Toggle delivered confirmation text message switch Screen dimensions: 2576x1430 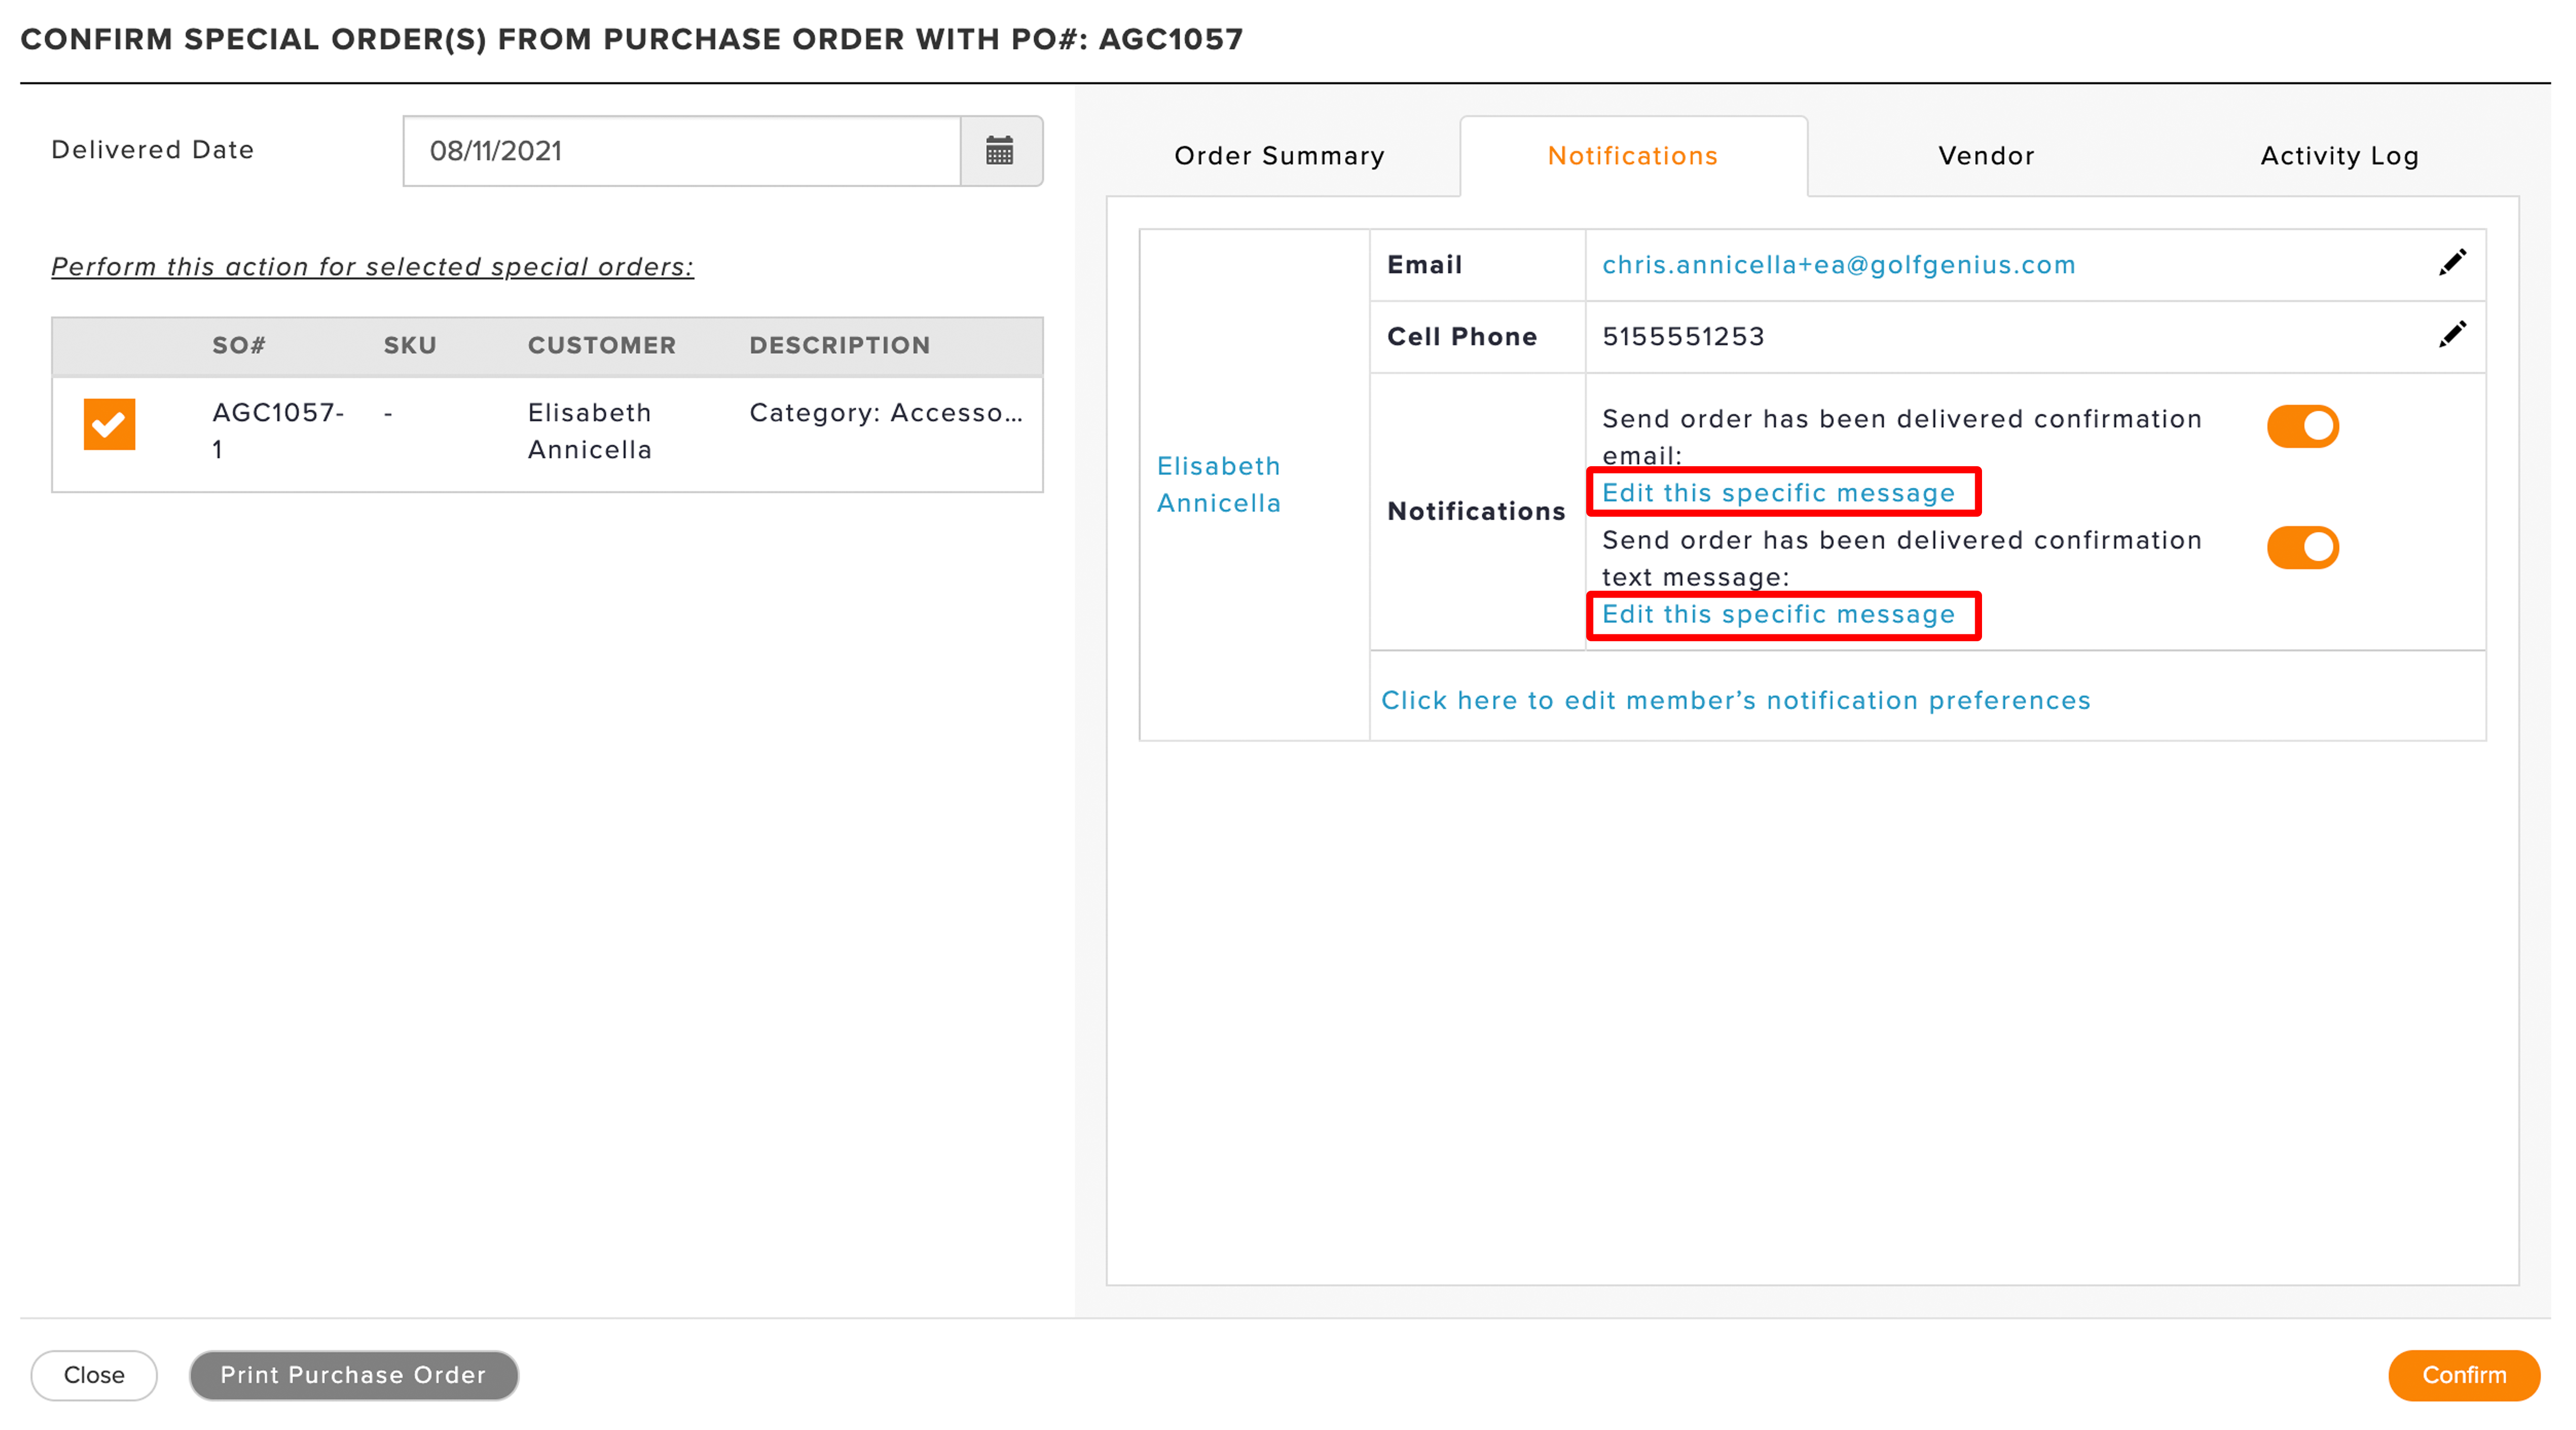2302,548
